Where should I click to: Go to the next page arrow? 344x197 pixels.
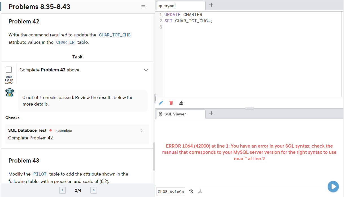(94, 190)
